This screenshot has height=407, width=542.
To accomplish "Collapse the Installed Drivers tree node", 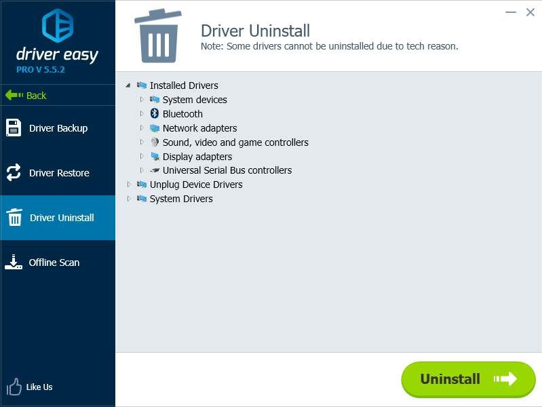I will tap(128, 85).
